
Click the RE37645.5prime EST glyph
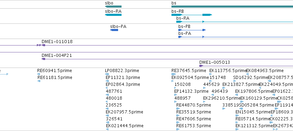[x=174, y=74]
